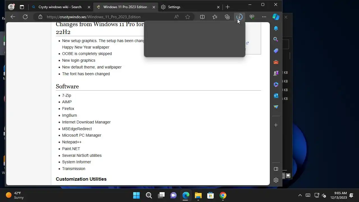Select the System Informer list item
The image size is (359, 202).
pyautogui.click(x=77, y=162)
